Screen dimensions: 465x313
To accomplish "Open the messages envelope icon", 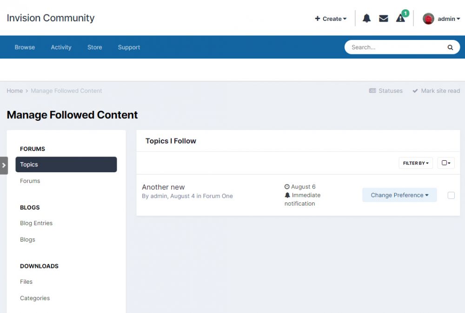I will click(x=384, y=19).
